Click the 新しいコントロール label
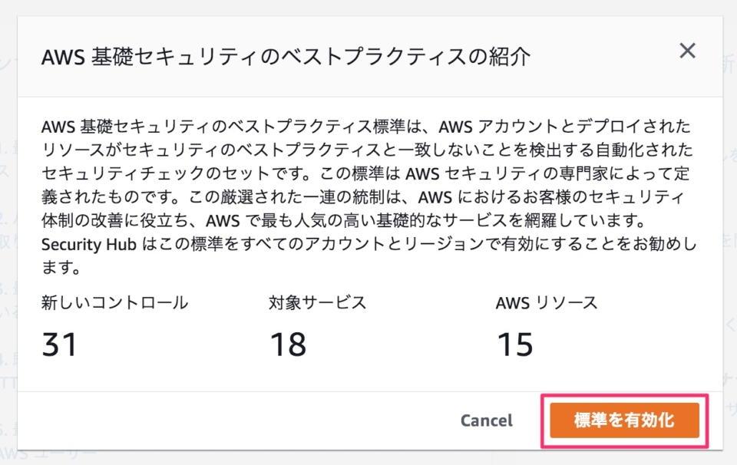The image size is (737, 465). pyautogui.click(x=114, y=302)
